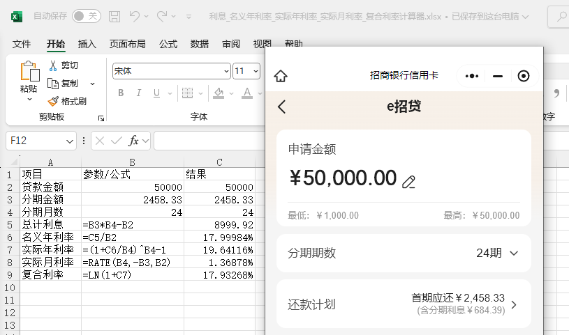Click the circular close-target icon in capsule
This screenshot has width=569, height=335.
click(x=524, y=76)
